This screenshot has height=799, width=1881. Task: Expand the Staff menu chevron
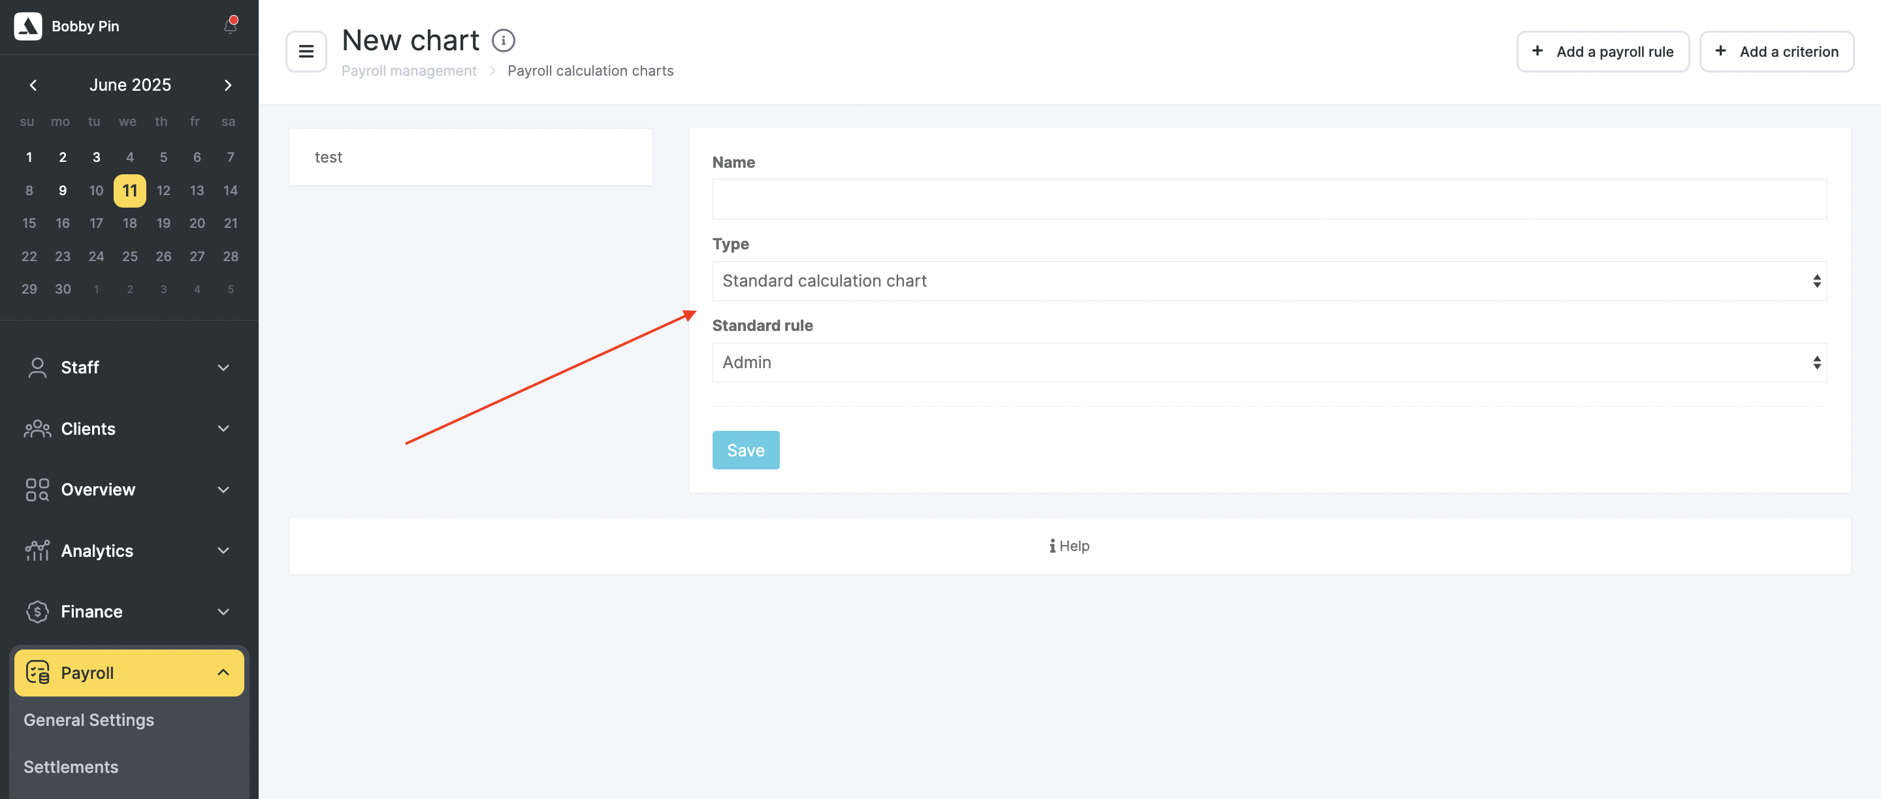click(223, 368)
